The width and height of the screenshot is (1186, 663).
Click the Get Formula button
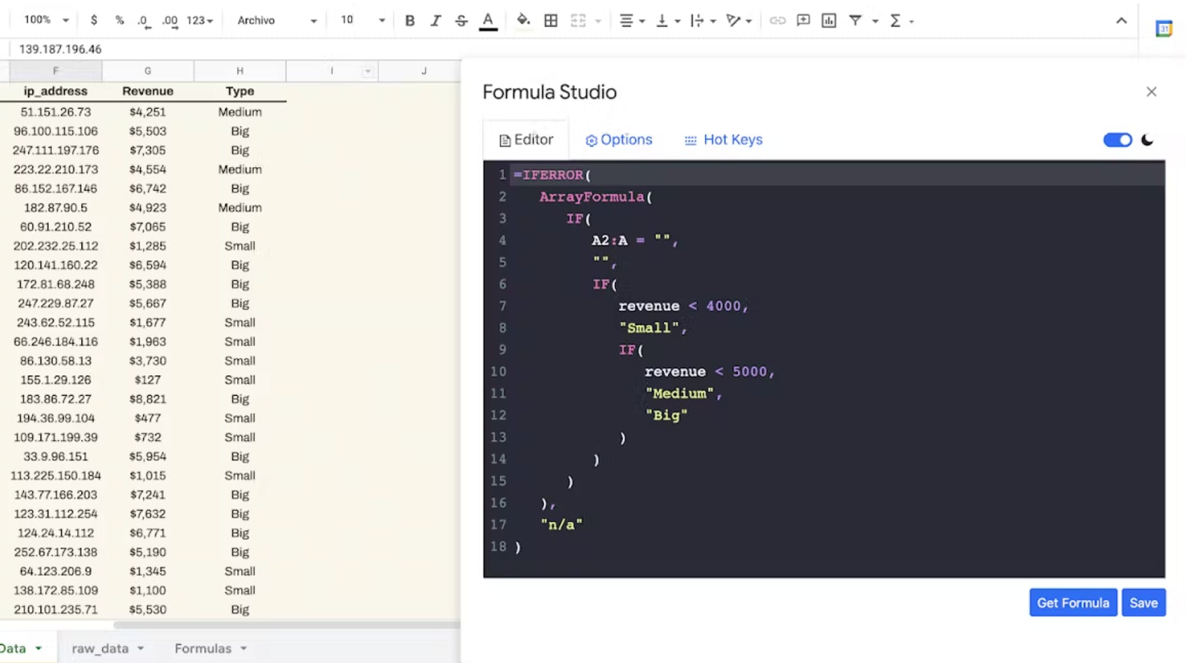1073,603
